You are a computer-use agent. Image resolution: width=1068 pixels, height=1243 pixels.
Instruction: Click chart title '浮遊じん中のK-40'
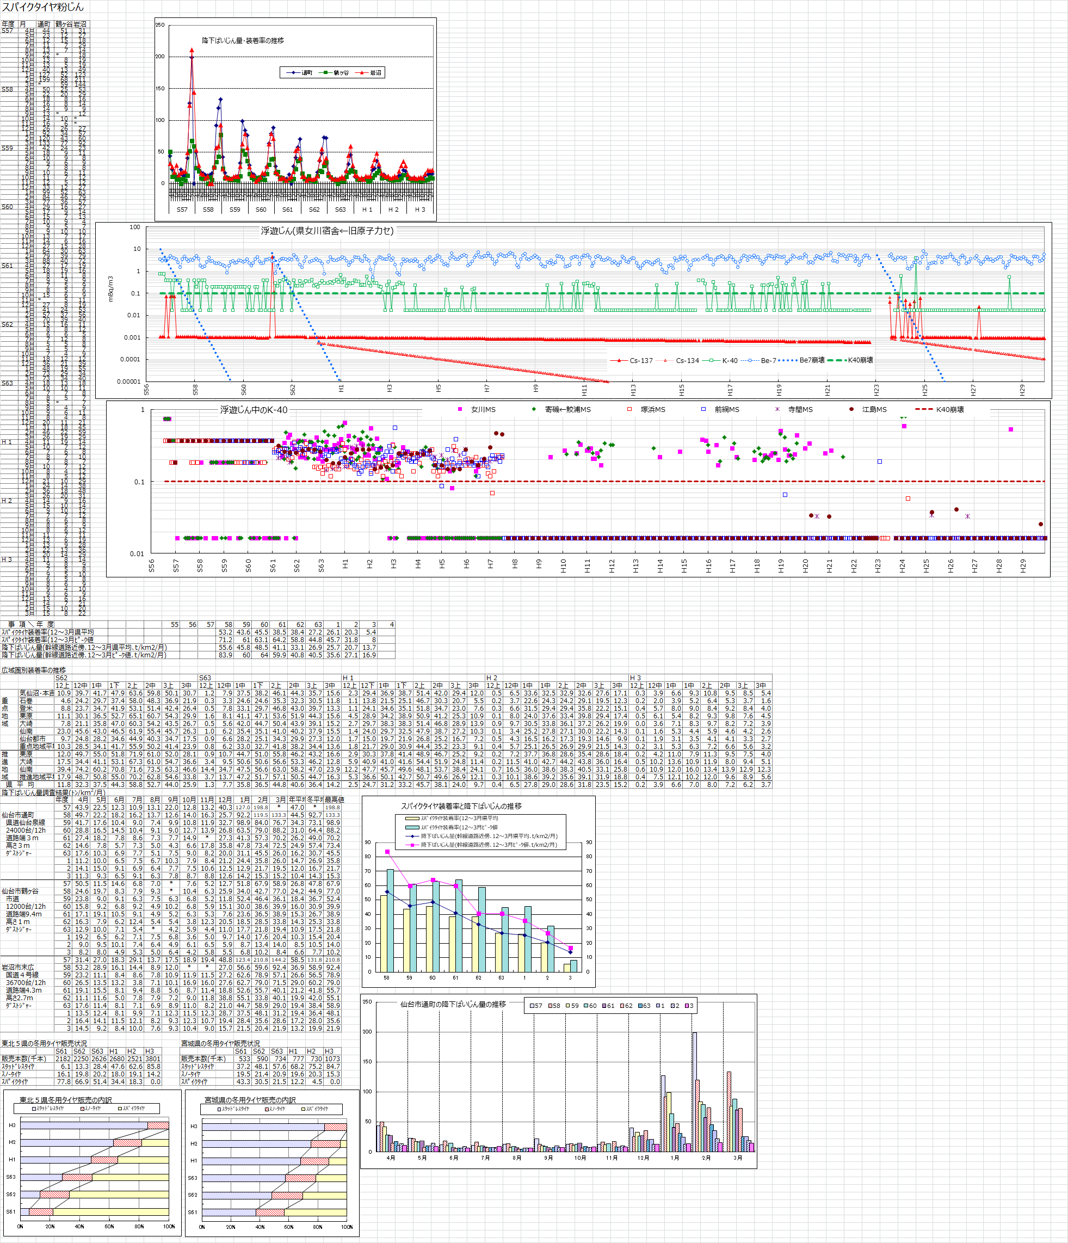254,410
